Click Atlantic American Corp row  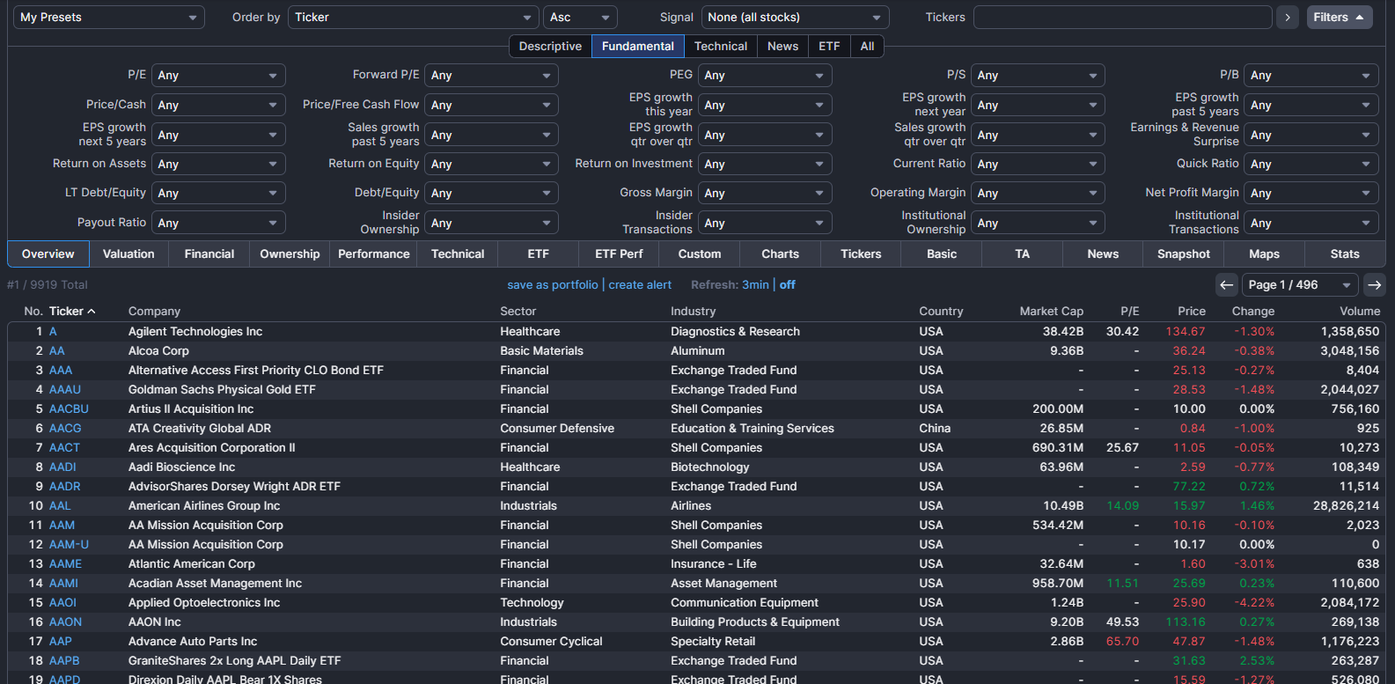[x=696, y=564]
